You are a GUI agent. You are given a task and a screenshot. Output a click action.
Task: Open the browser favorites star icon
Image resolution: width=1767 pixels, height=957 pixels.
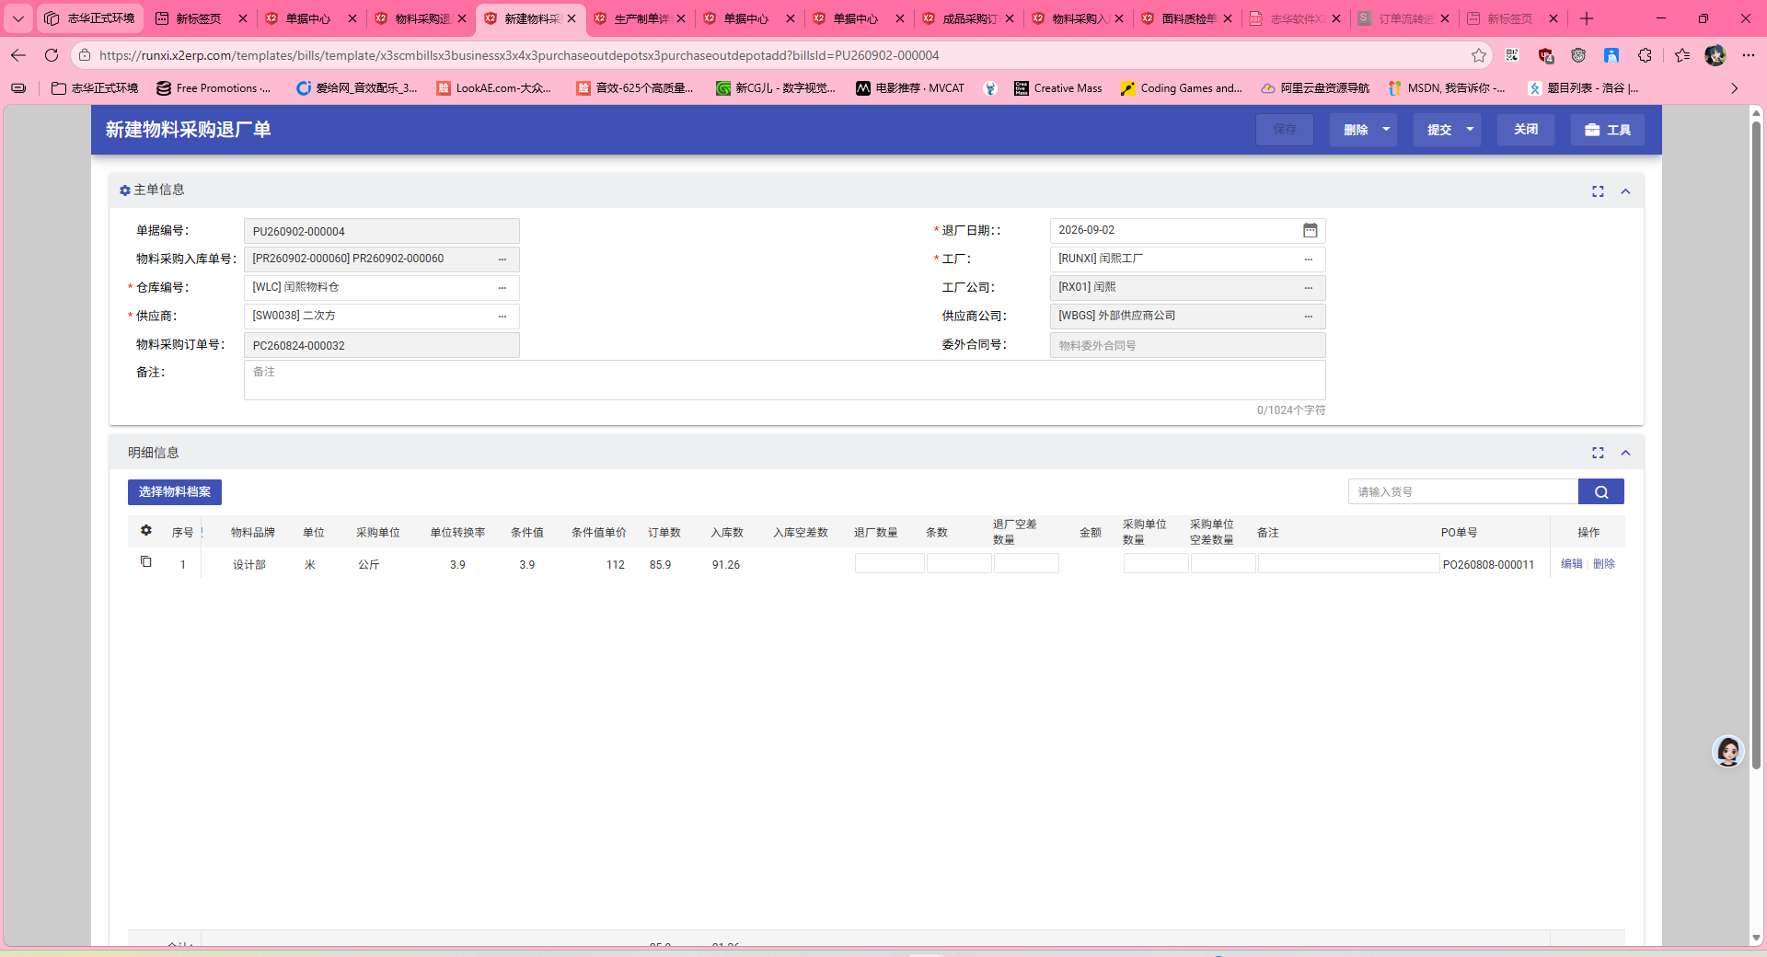click(x=1479, y=55)
